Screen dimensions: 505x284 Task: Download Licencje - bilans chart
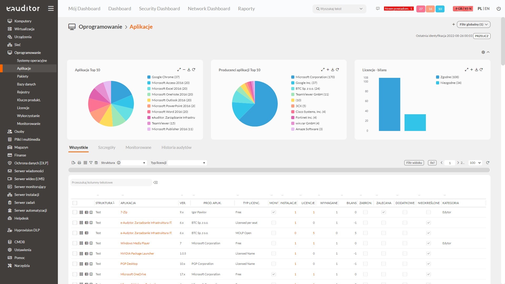(x=476, y=70)
